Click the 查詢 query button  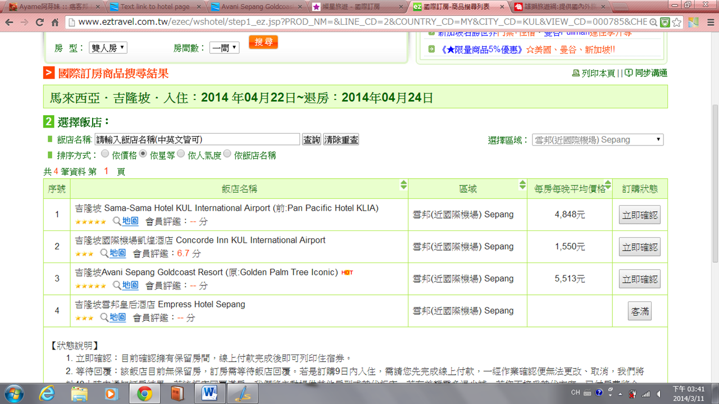(312, 139)
